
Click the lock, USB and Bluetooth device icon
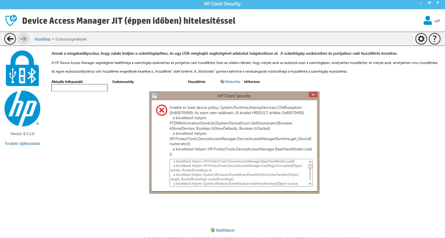[22, 68]
